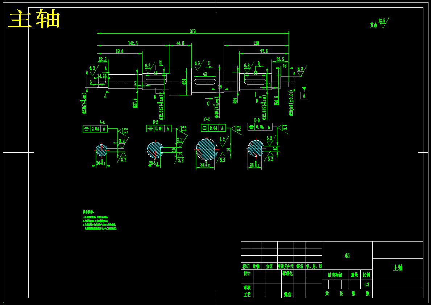Click the 35-0.2 dimension in section C-C
This screenshot has height=305, width=431.
205,165
